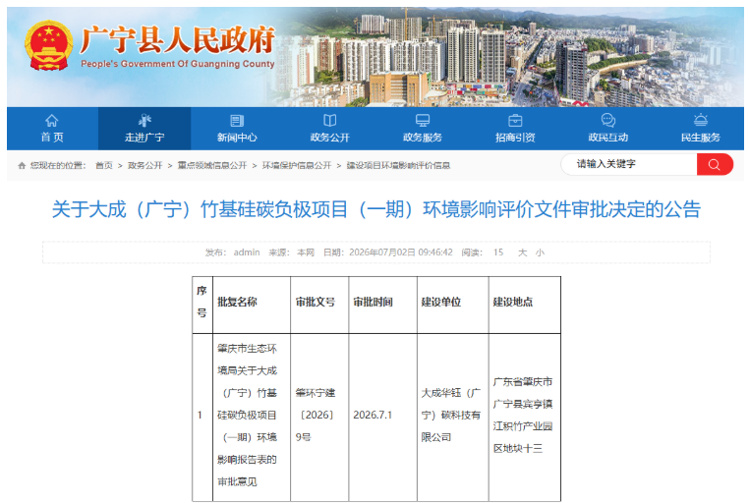Image resolution: width=749 pixels, height=503 pixels.
Task: Click the small home icon in the breadcrumb
Action: [22, 166]
